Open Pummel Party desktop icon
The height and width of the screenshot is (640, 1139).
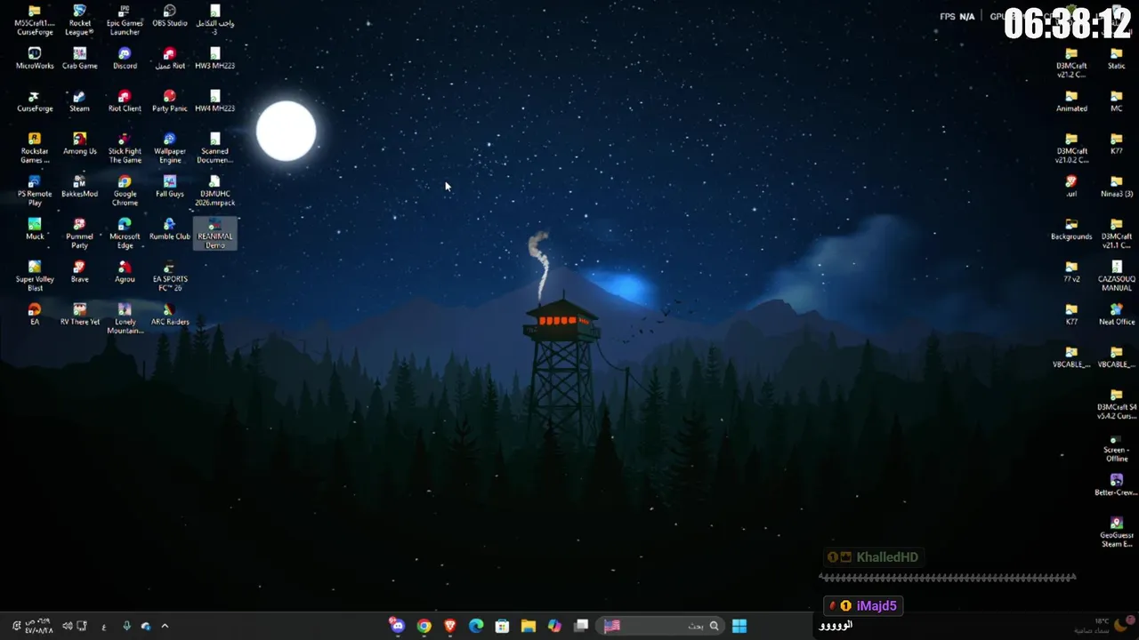79,233
